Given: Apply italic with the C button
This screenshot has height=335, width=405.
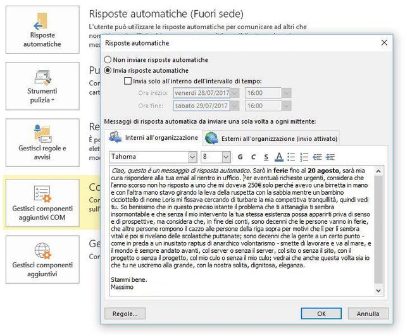Looking at the screenshot, I should pyautogui.click(x=253, y=157).
